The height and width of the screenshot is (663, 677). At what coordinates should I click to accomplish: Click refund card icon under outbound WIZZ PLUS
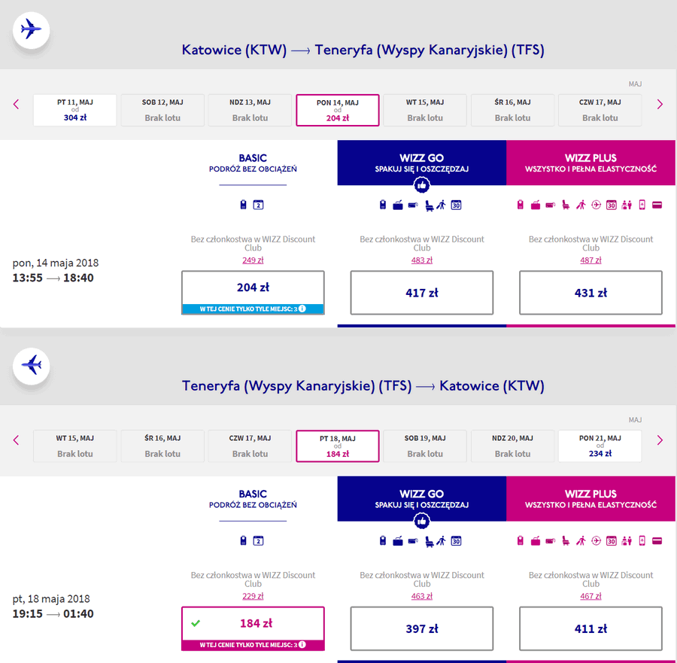tap(657, 205)
